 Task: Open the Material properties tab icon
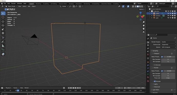coord(148,77)
